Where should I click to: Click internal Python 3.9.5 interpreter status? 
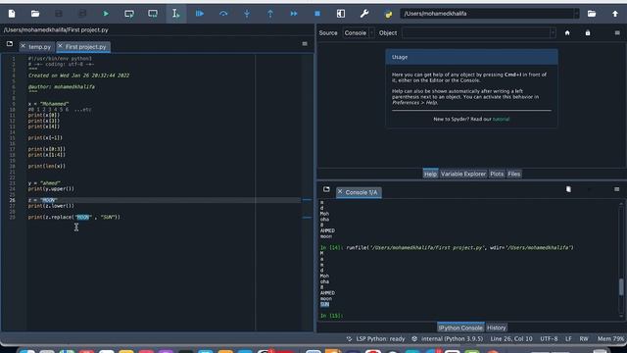pos(448,338)
